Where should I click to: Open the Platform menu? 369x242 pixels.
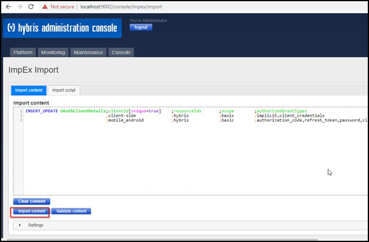coord(23,53)
